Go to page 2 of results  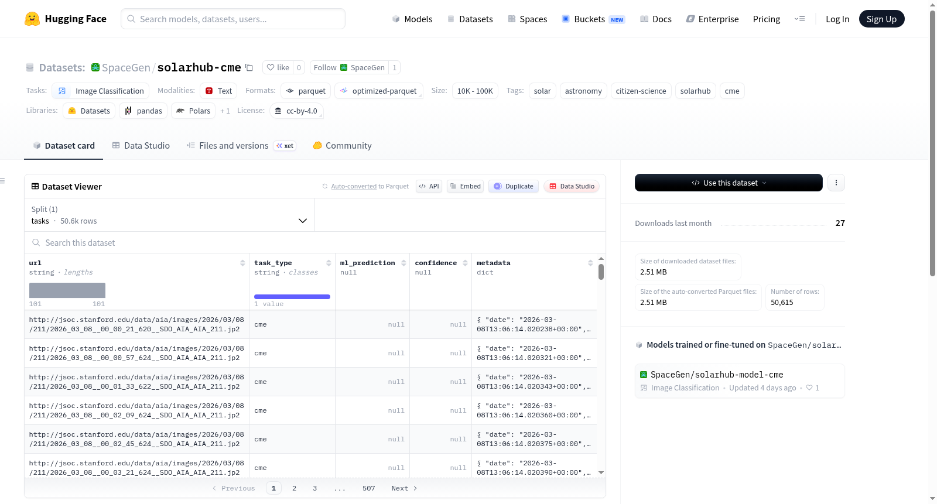(x=294, y=488)
